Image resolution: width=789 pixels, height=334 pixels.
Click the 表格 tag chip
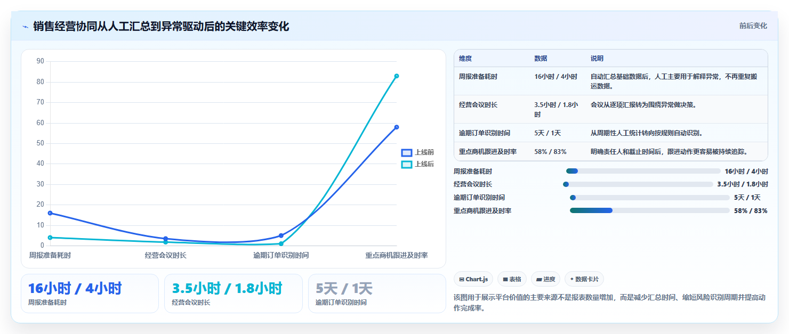512,279
